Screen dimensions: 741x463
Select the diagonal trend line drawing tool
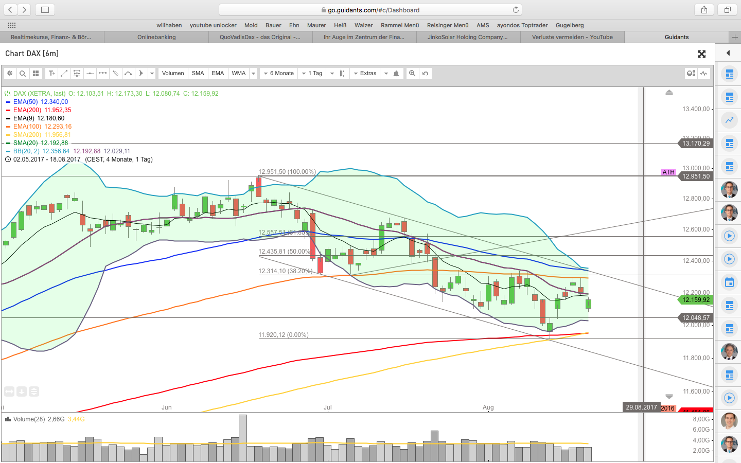pos(64,74)
